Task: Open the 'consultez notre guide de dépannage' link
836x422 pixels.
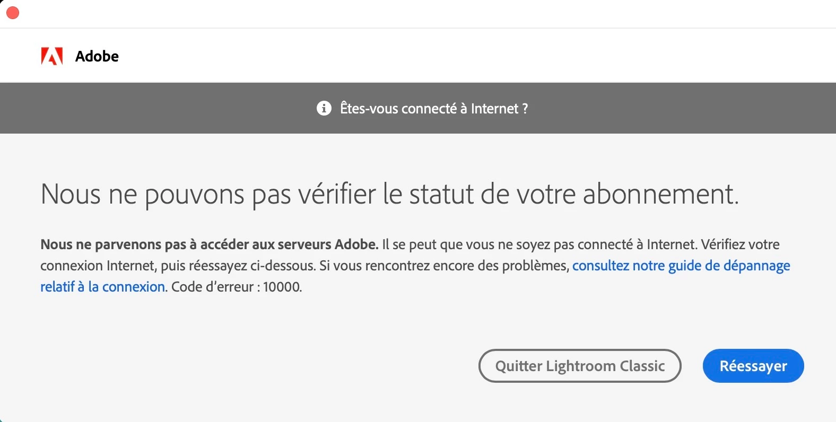Action: pyautogui.click(x=681, y=266)
